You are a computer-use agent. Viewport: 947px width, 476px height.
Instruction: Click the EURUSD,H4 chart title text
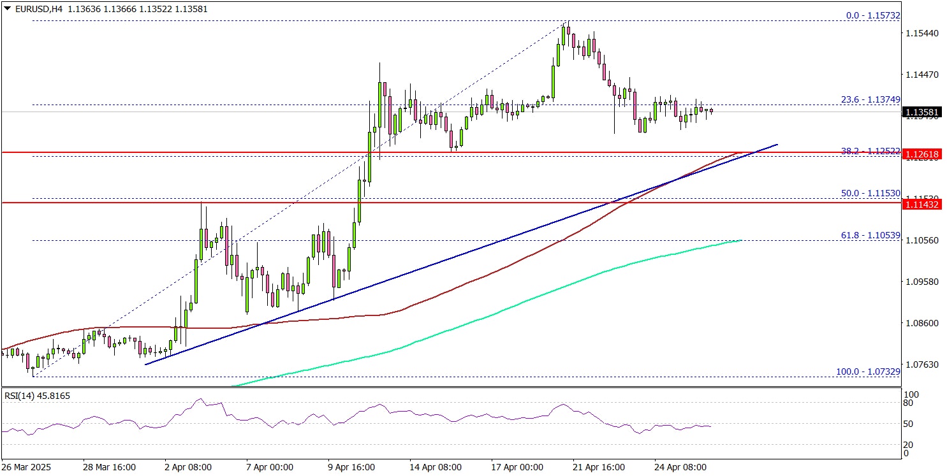38,10
